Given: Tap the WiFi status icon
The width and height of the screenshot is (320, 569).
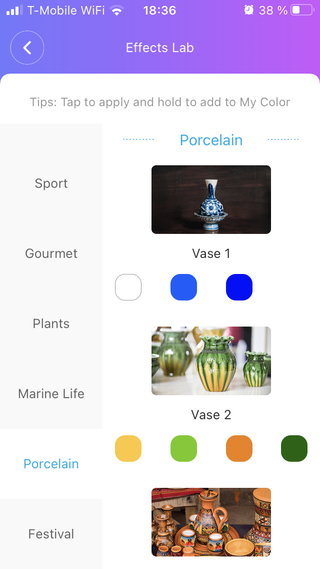Looking at the screenshot, I should 117,11.
